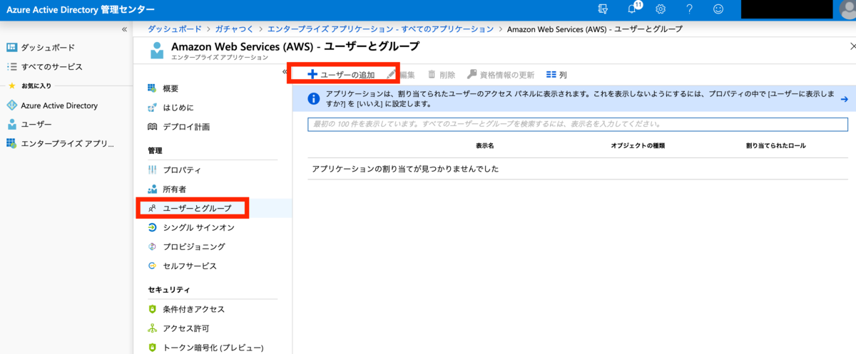The width and height of the screenshot is (856, 354).
Task: Click the エンタープライズ アプリ grid icon
Action: pyautogui.click(x=11, y=144)
